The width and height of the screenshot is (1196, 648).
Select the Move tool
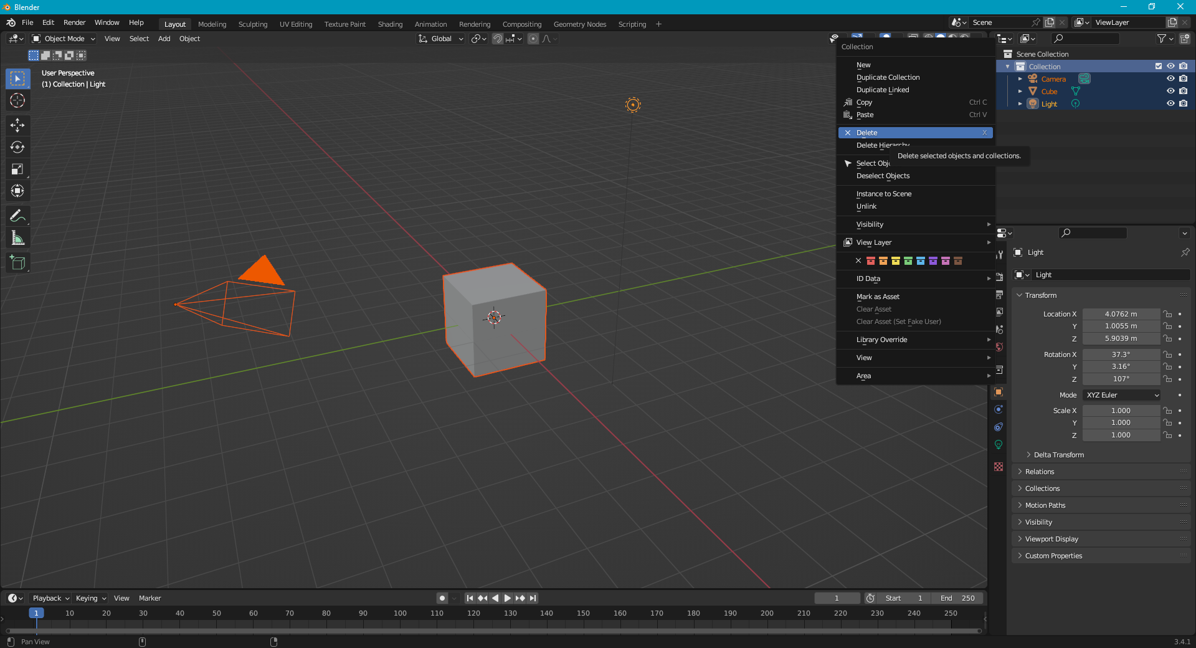point(17,125)
